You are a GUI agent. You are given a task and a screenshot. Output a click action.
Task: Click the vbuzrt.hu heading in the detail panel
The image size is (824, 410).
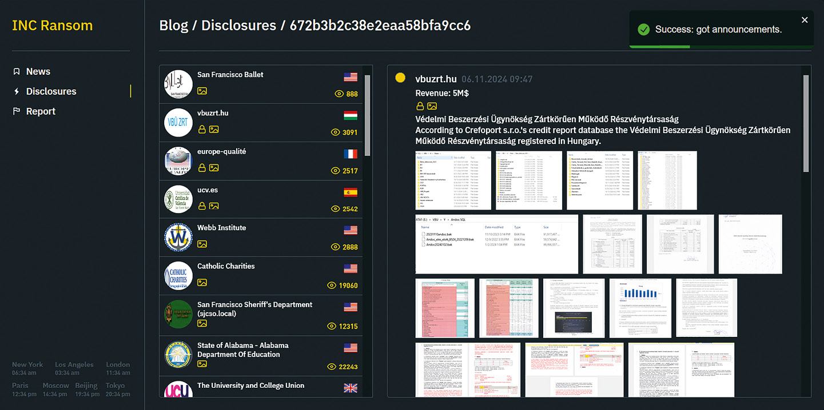pos(436,79)
